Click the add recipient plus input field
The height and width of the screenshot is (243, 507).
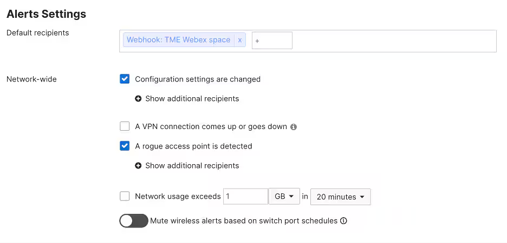point(272,40)
